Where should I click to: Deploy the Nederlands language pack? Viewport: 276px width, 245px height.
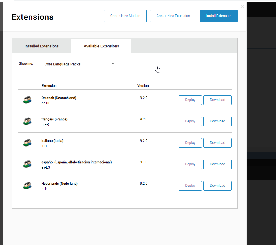tap(190, 186)
